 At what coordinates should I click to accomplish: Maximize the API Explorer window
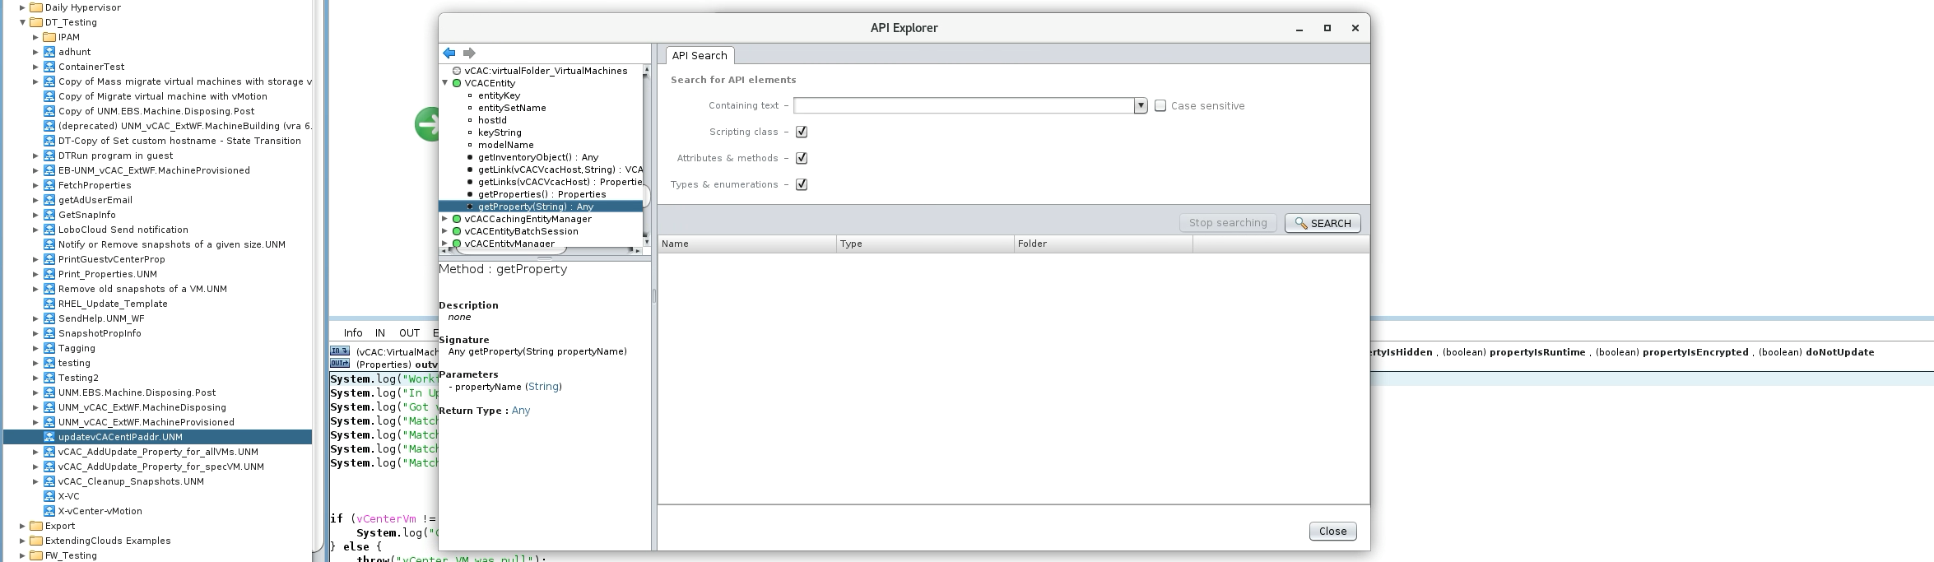[x=1327, y=28]
